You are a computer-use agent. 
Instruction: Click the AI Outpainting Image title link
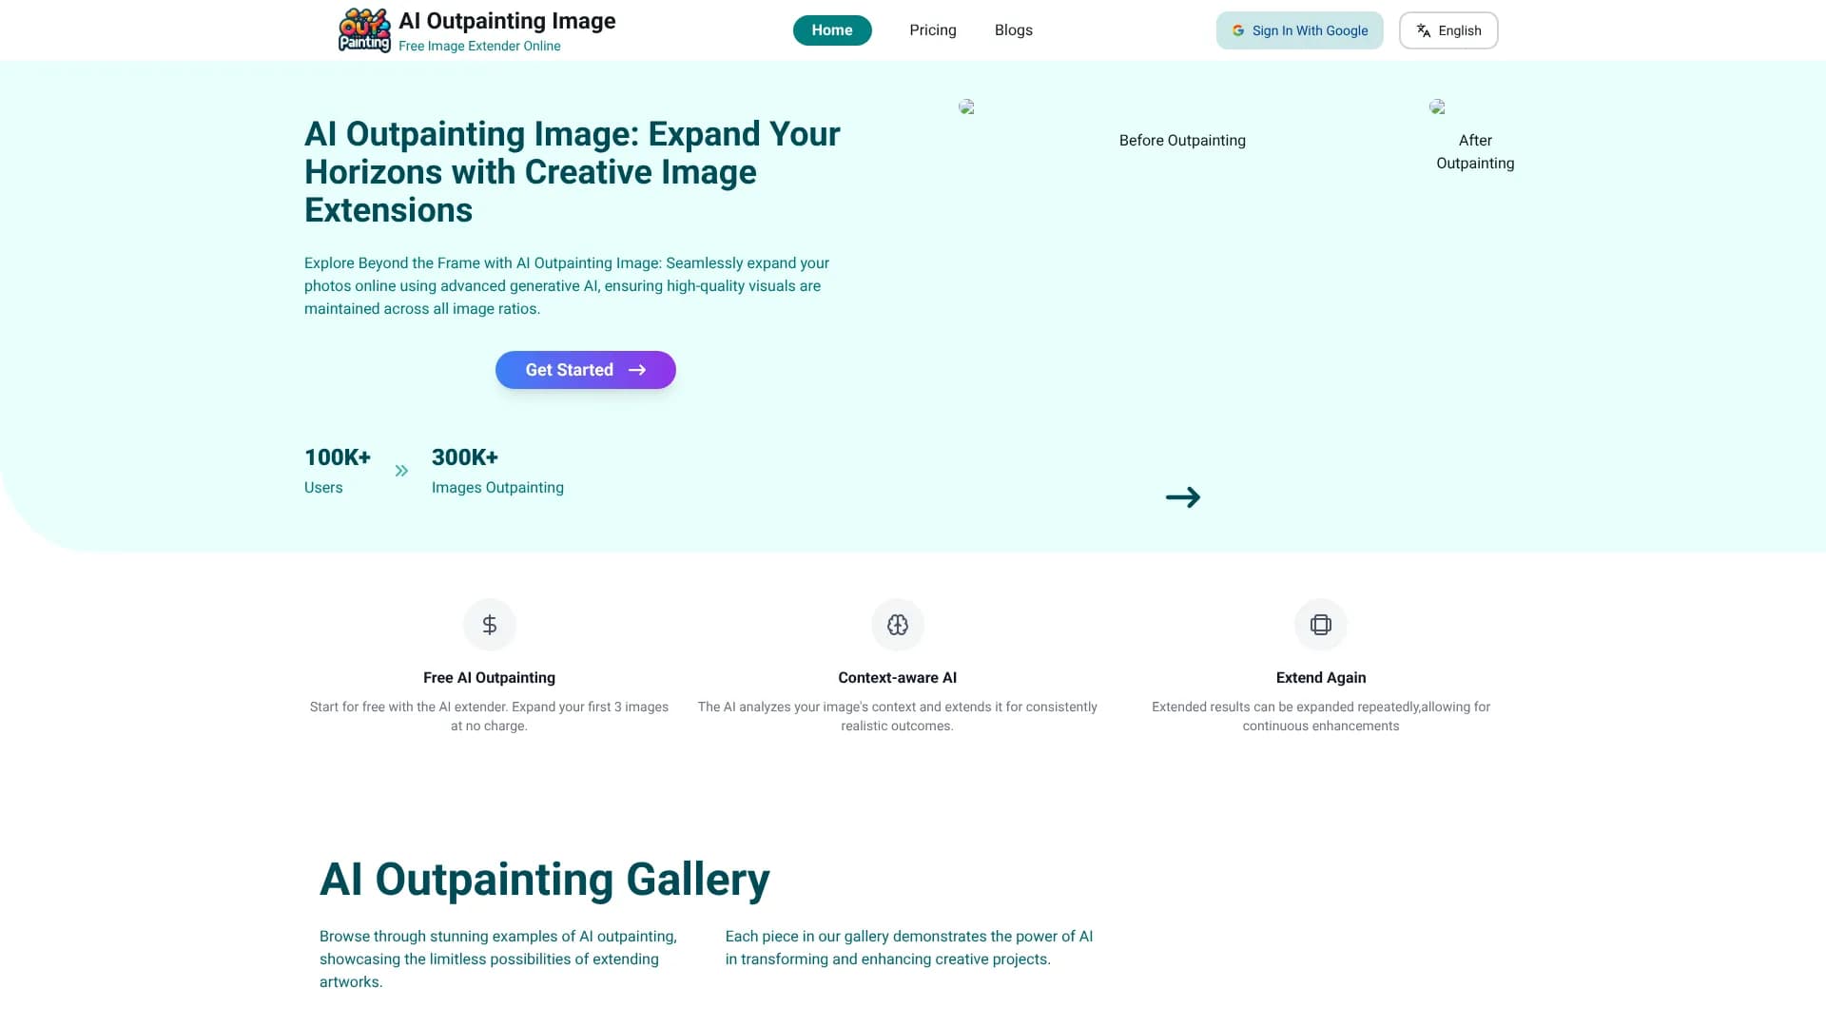pos(507,20)
